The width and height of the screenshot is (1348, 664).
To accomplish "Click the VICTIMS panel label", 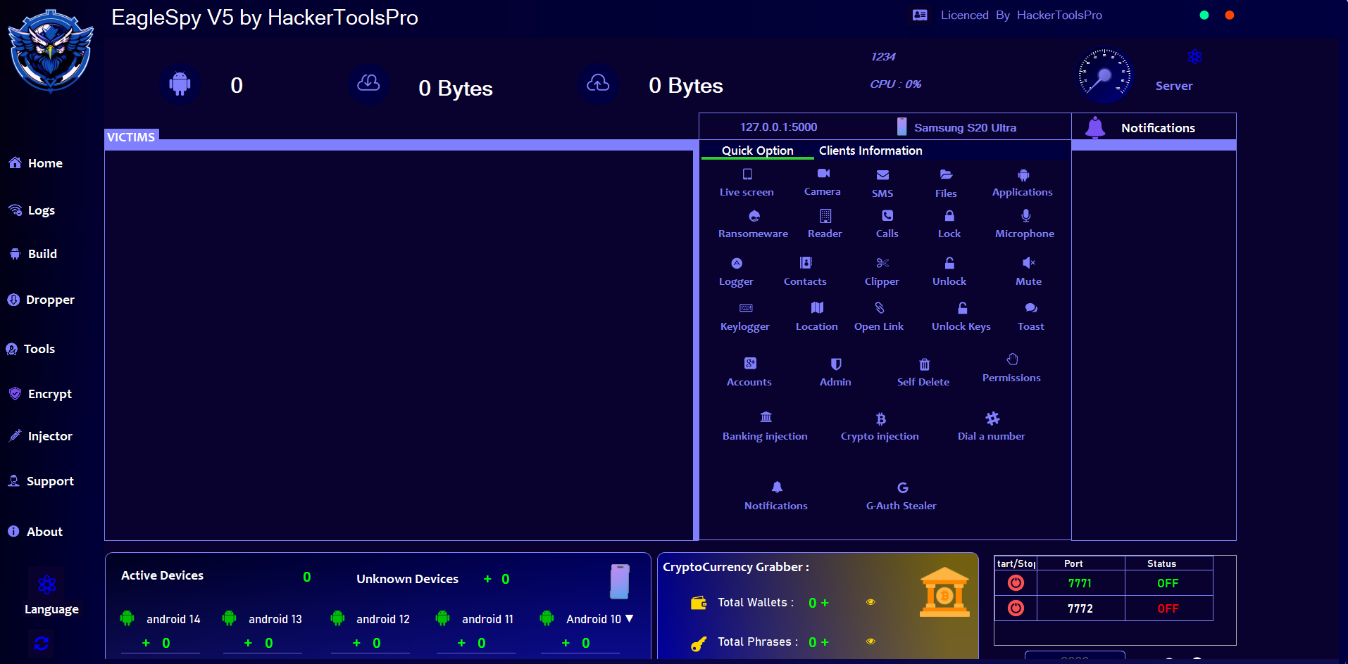I will pyautogui.click(x=131, y=137).
